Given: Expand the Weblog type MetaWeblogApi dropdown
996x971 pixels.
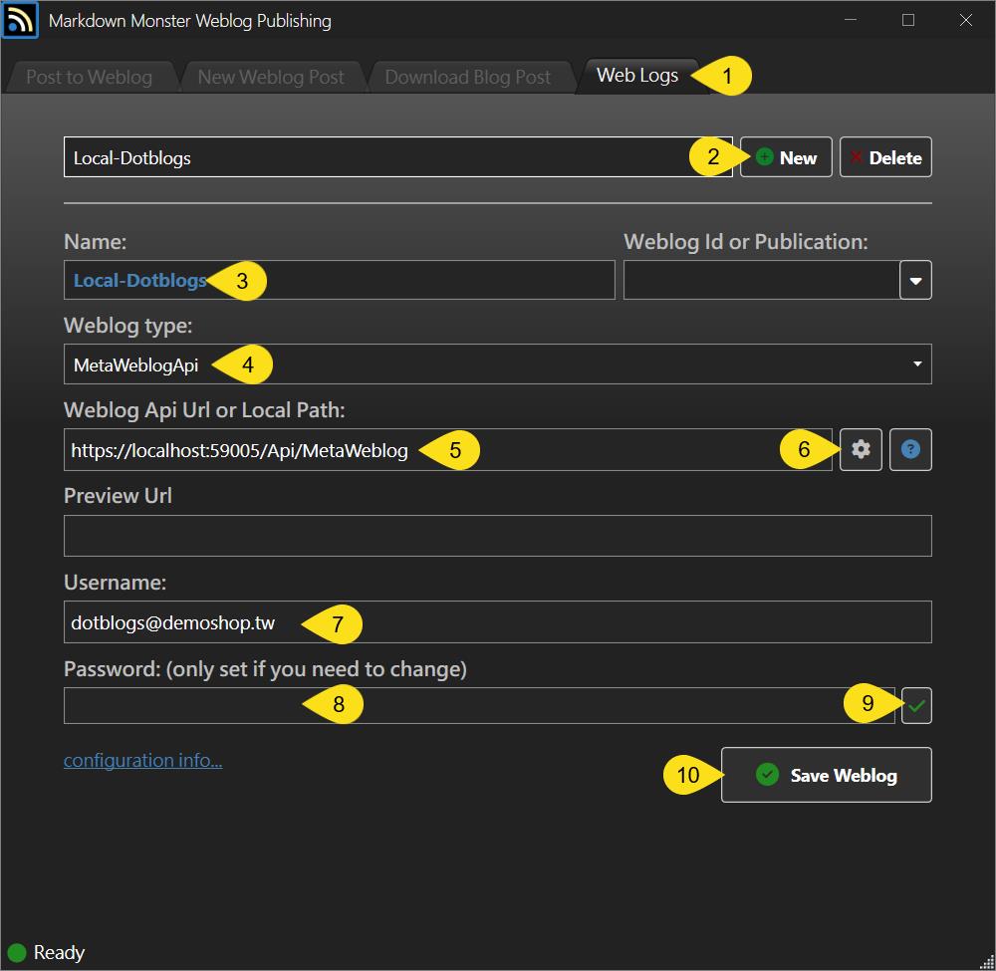Looking at the screenshot, I should pos(916,364).
